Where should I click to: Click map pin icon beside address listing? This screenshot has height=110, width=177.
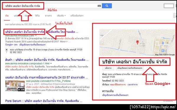point(7,50)
